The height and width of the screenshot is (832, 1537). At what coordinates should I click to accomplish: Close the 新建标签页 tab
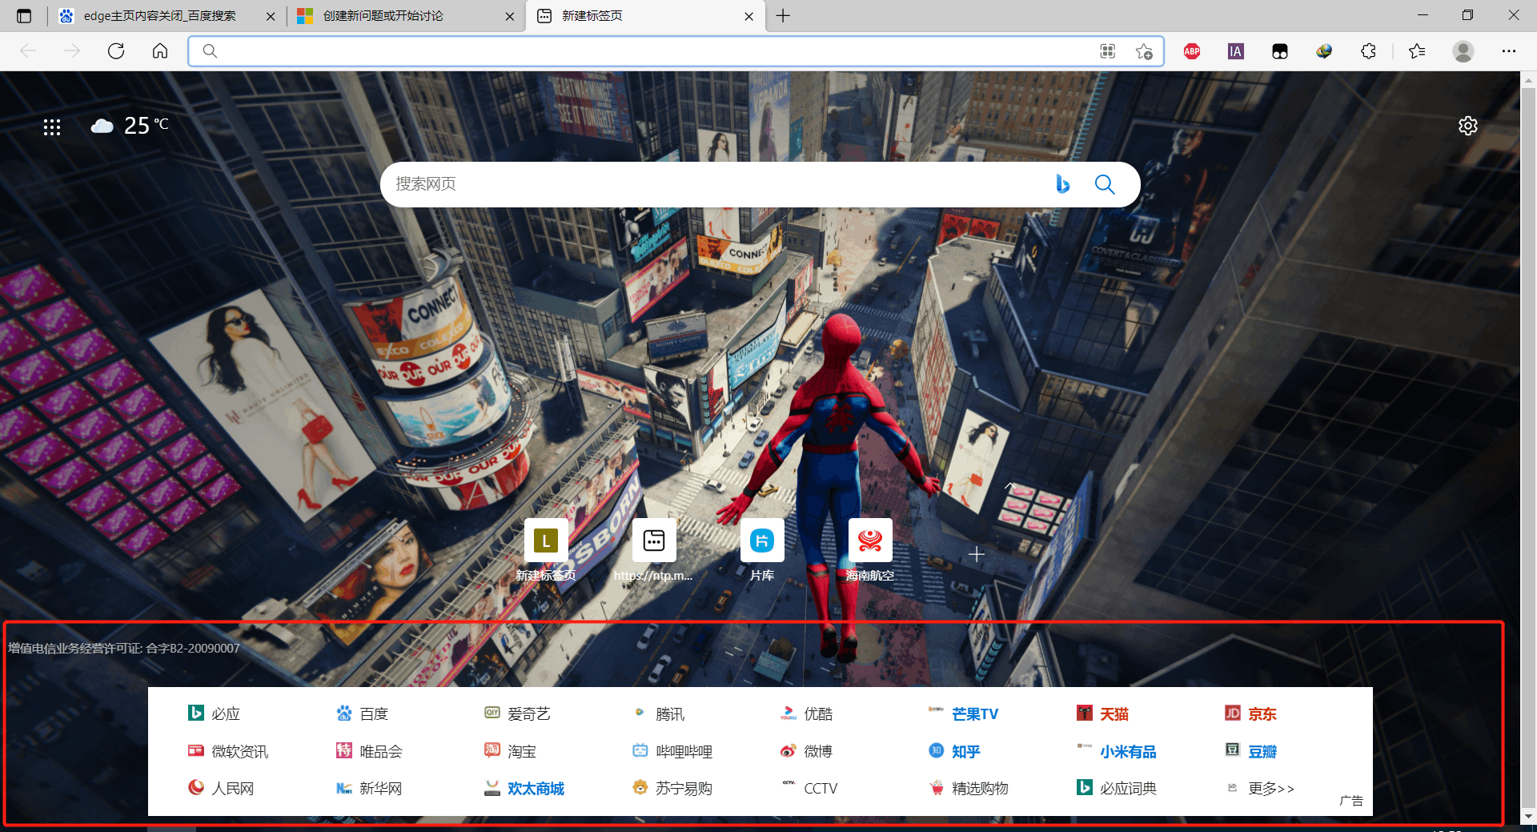pos(749,16)
